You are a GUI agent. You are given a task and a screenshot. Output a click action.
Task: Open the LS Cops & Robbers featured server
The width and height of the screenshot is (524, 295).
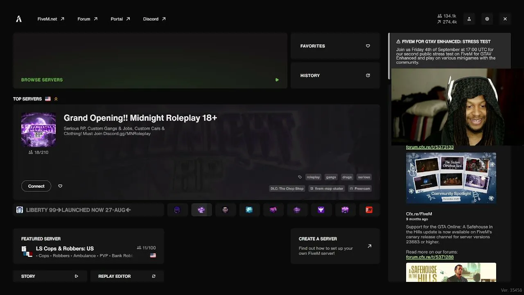pyautogui.click(x=88, y=246)
